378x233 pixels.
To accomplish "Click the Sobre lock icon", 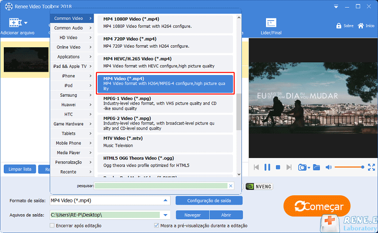I will coord(338,26).
